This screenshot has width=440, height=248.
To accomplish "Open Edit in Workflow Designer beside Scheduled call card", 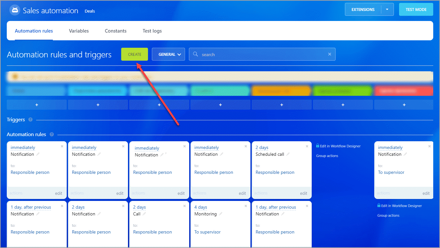I will click(340, 146).
